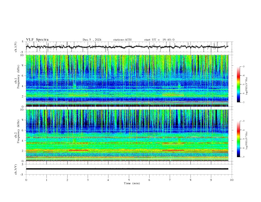Click the '10' tick on the time axis
Viewport: 261px width, 202px height.
coord(232,180)
